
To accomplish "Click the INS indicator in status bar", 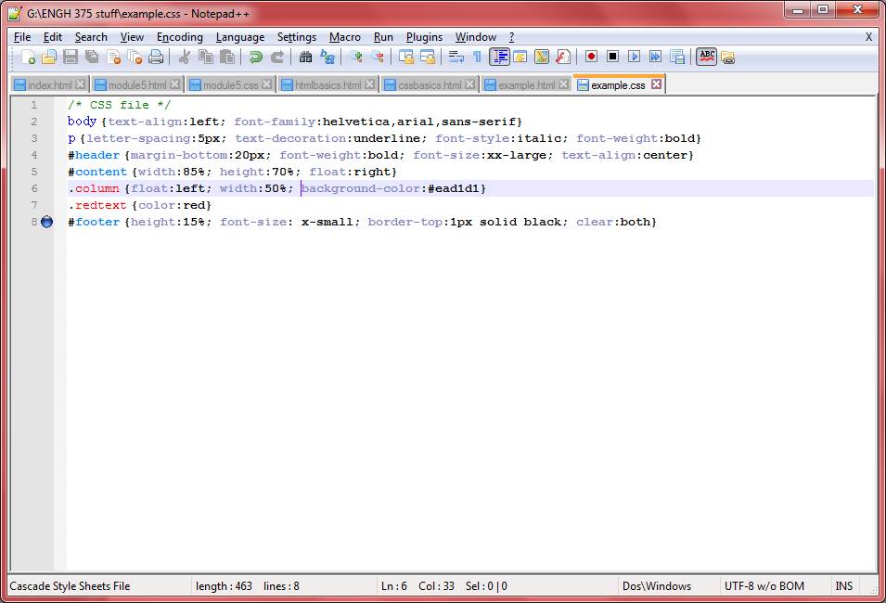I will [843, 585].
